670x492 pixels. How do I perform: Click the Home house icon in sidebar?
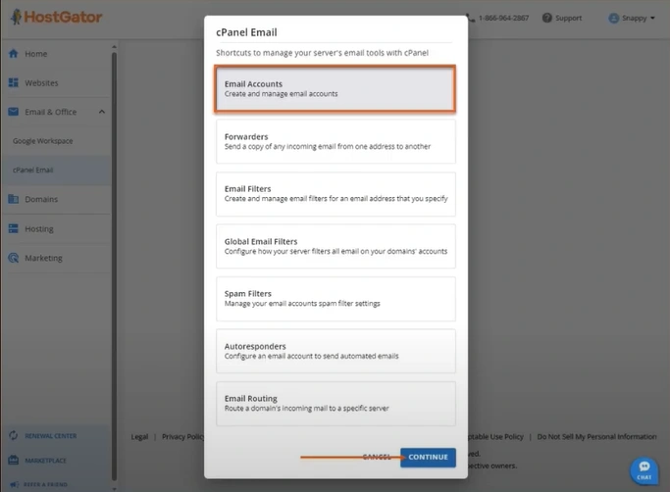[x=14, y=53]
